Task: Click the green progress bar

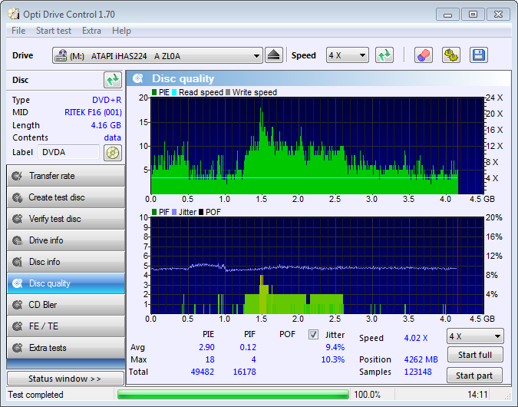Action: [x=233, y=395]
